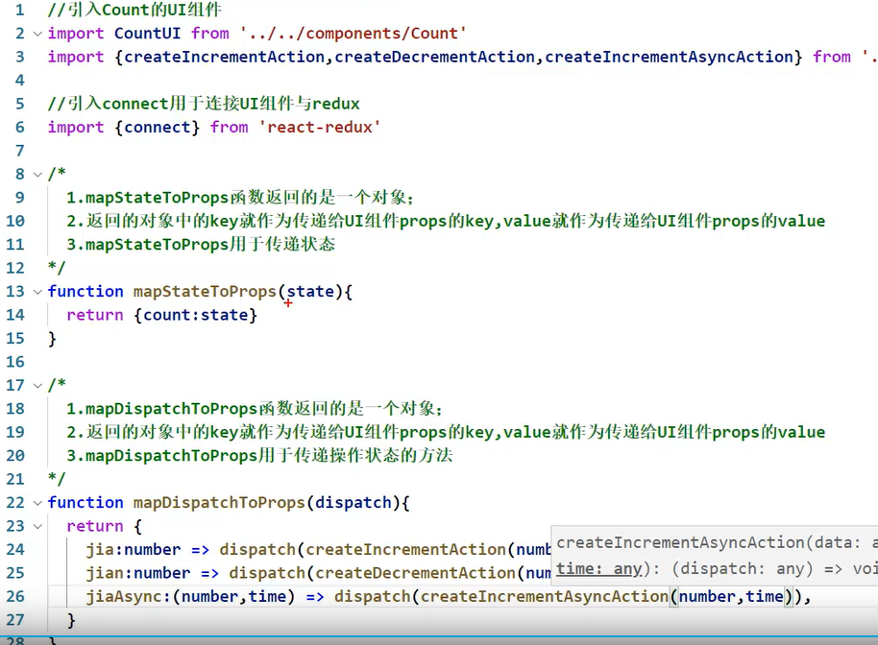
Task: Click the '../../components/Count' path string
Action: (354, 34)
